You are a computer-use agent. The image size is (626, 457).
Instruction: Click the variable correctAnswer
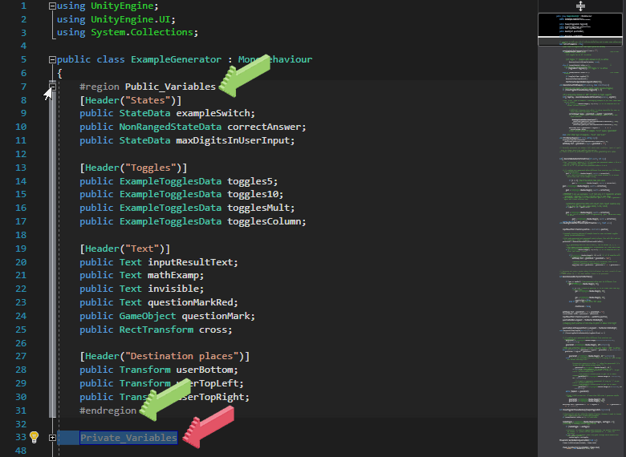click(x=264, y=127)
